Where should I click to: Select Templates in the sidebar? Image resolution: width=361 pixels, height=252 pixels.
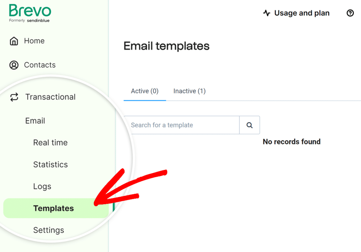pos(54,208)
